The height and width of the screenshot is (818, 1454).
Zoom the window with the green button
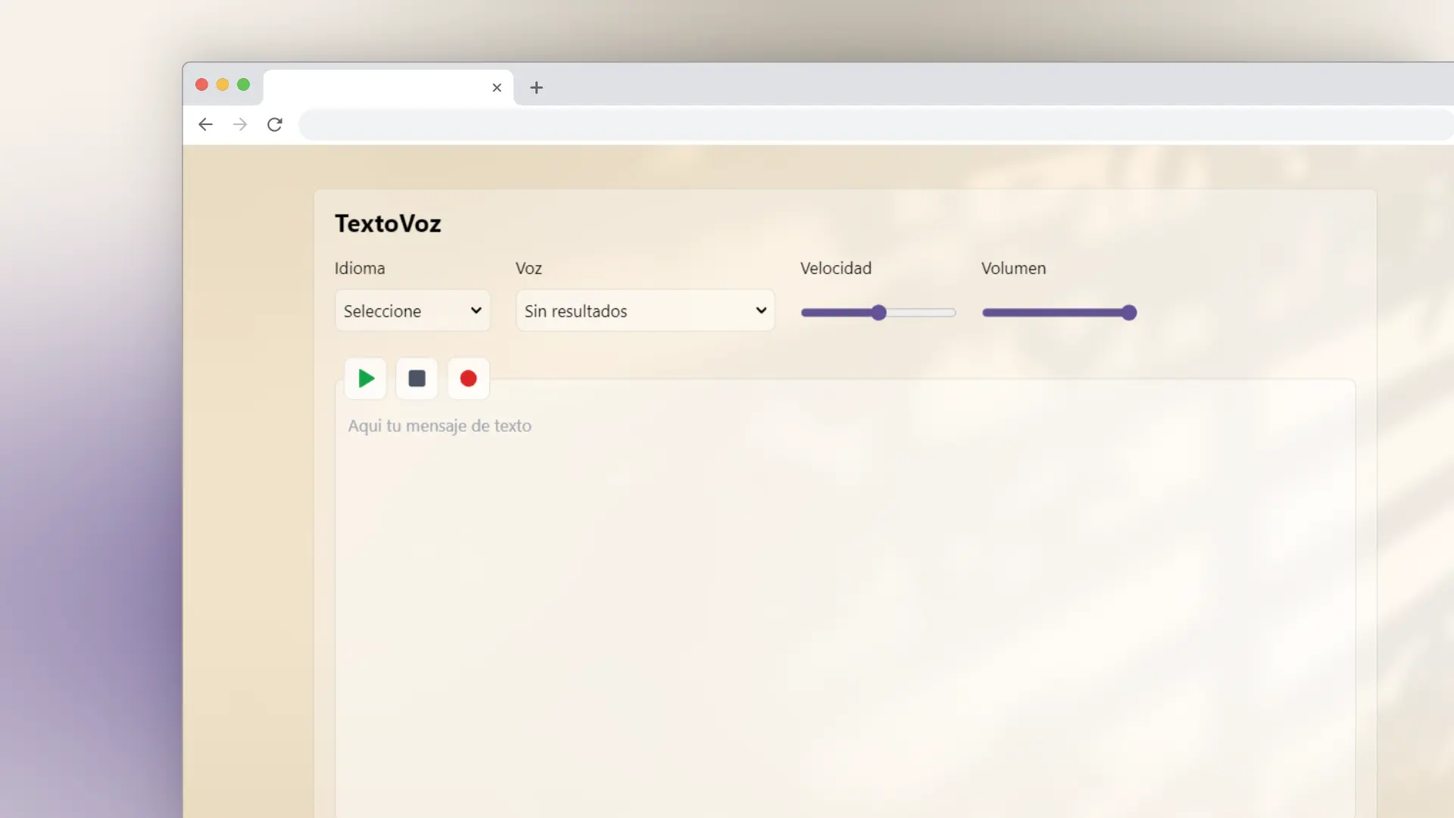[x=242, y=84]
